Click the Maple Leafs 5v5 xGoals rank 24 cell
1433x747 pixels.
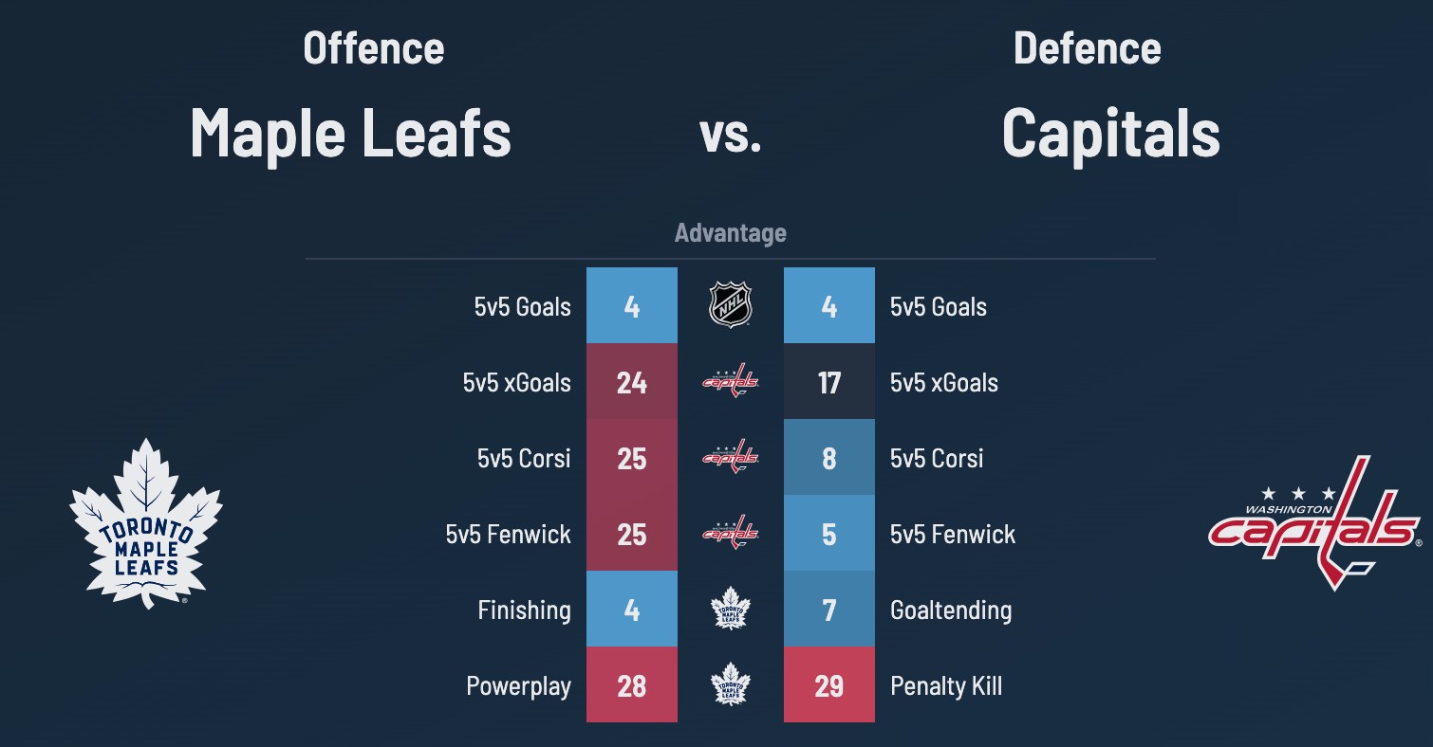(x=632, y=381)
